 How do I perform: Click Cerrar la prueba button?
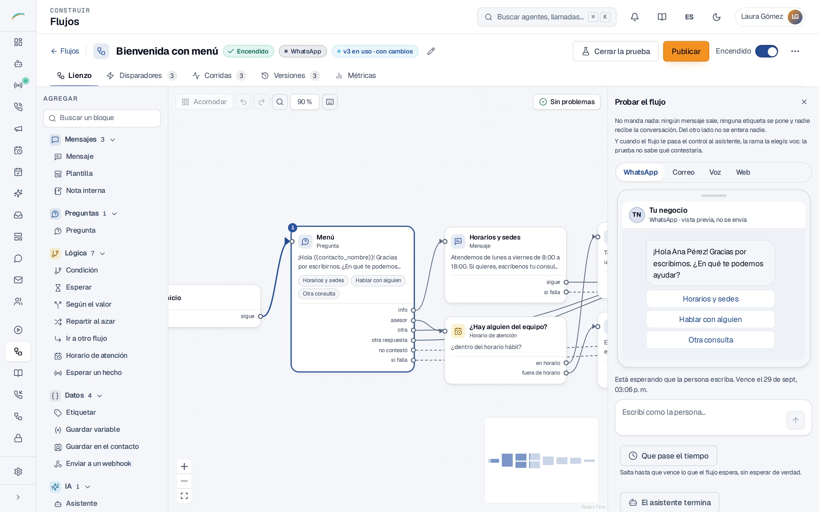tap(615, 51)
